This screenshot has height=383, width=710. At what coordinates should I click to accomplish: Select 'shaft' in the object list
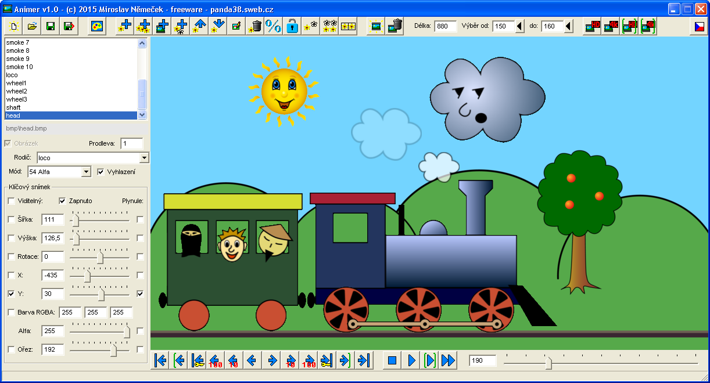coord(13,107)
